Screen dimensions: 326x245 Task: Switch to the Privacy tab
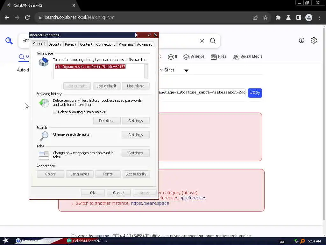70,44
